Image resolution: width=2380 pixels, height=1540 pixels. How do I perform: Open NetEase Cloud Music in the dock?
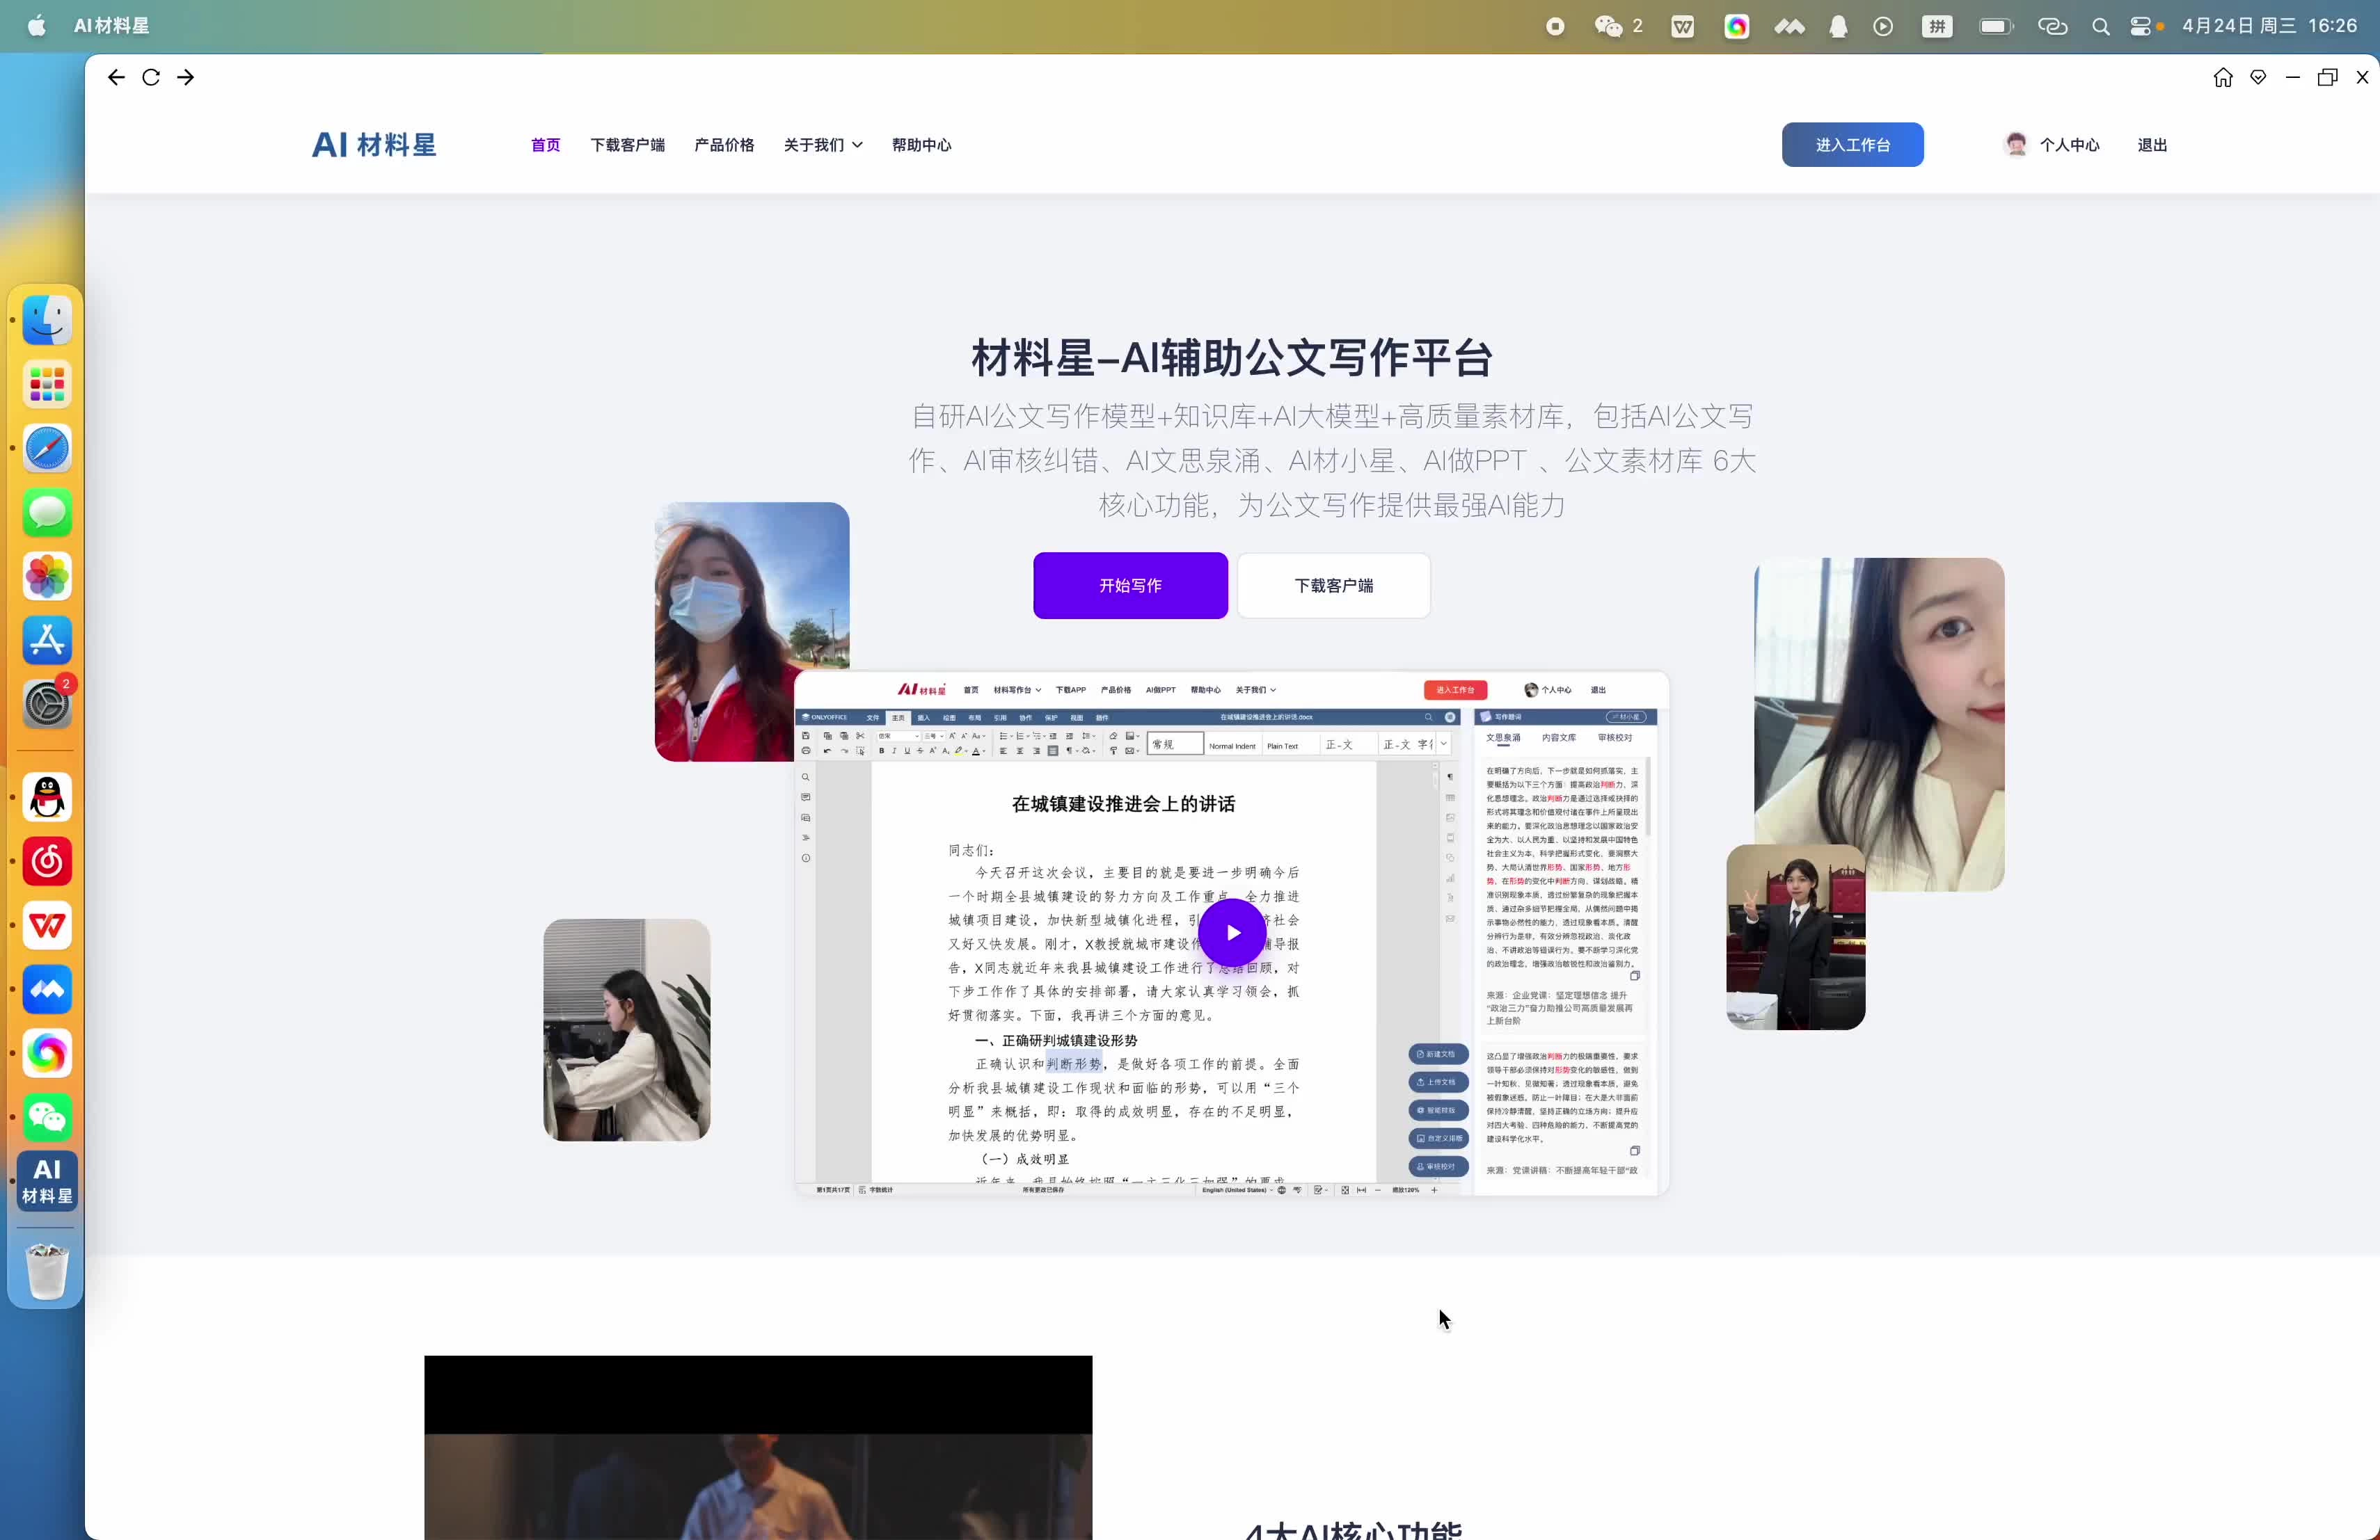point(47,861)
